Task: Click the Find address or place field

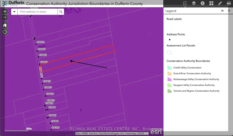Action: pos(38,12)
